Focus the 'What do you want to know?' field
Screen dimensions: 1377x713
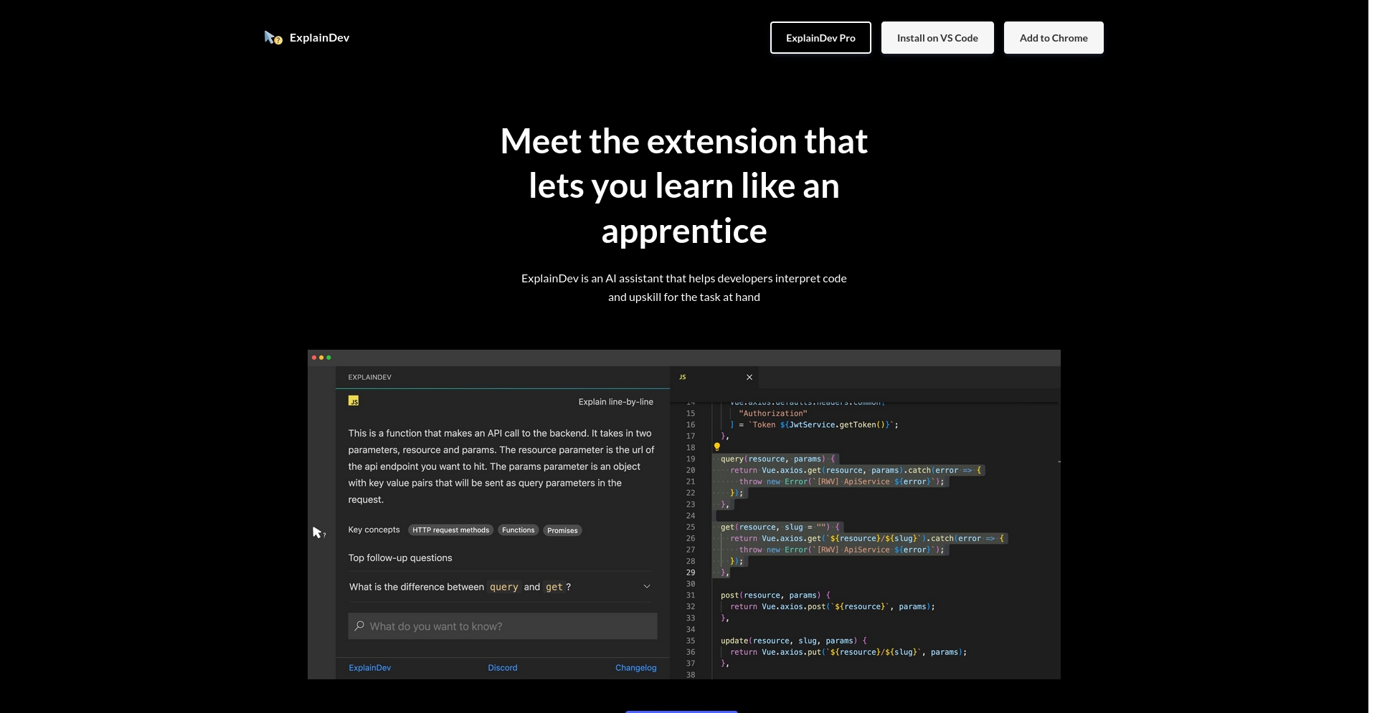503,626
